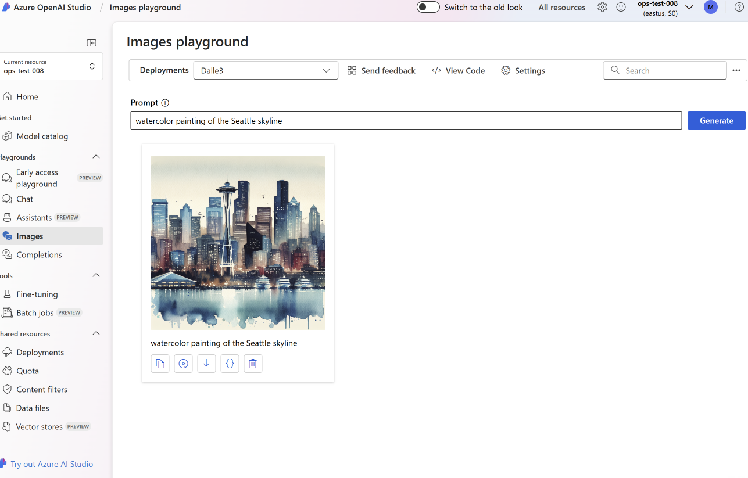This screenshot has height=478, width=748.
Task: Click Send feedback
Action: click(381, 70)
